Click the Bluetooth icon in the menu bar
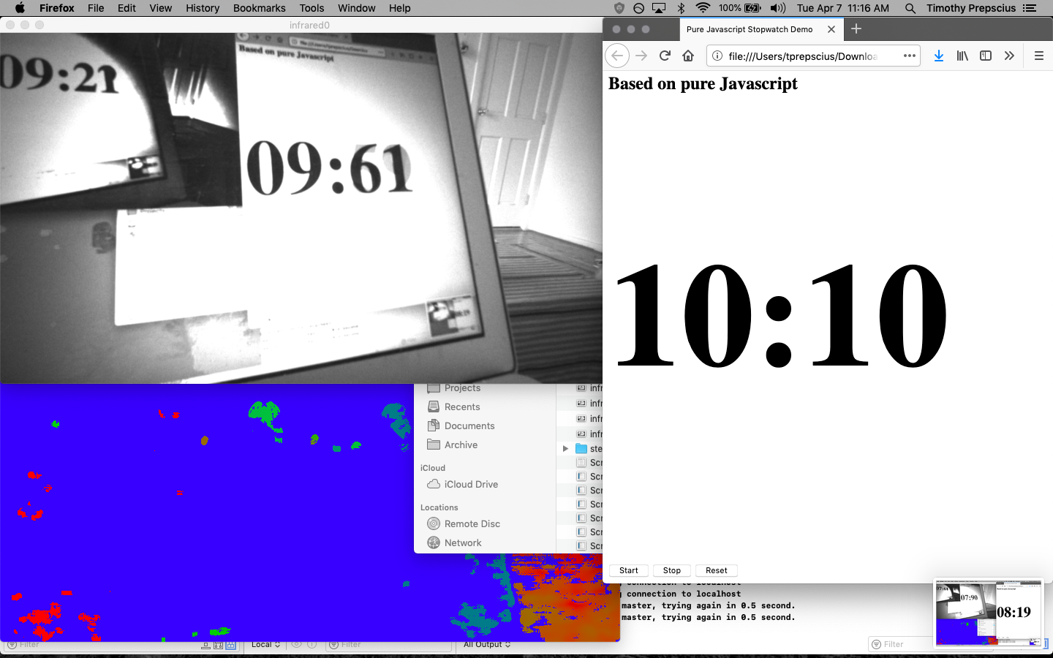This screenshot has height=658, width=1053. tap(682, 8)
